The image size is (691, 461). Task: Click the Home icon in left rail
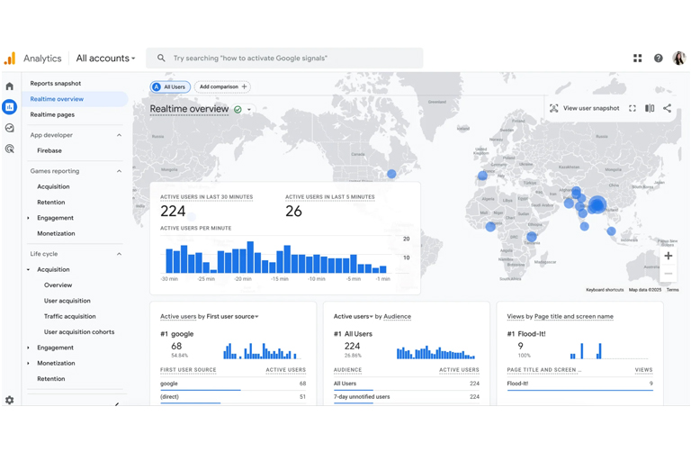click(10, 86)
